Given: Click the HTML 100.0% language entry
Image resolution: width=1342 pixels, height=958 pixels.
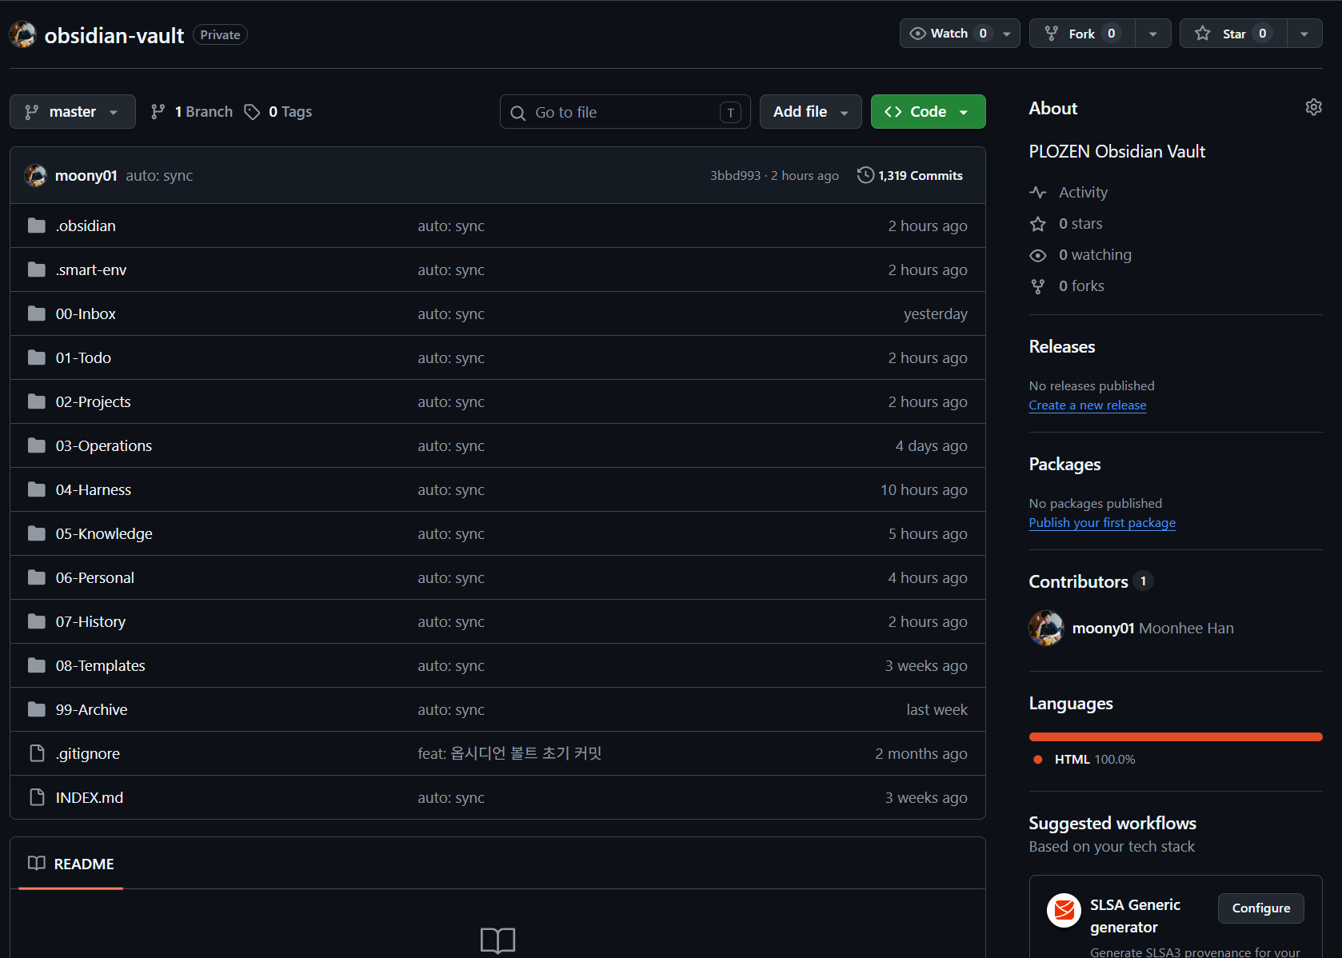Looking at the screenshot, I should pyautogui.click(x=1084, y=760).
